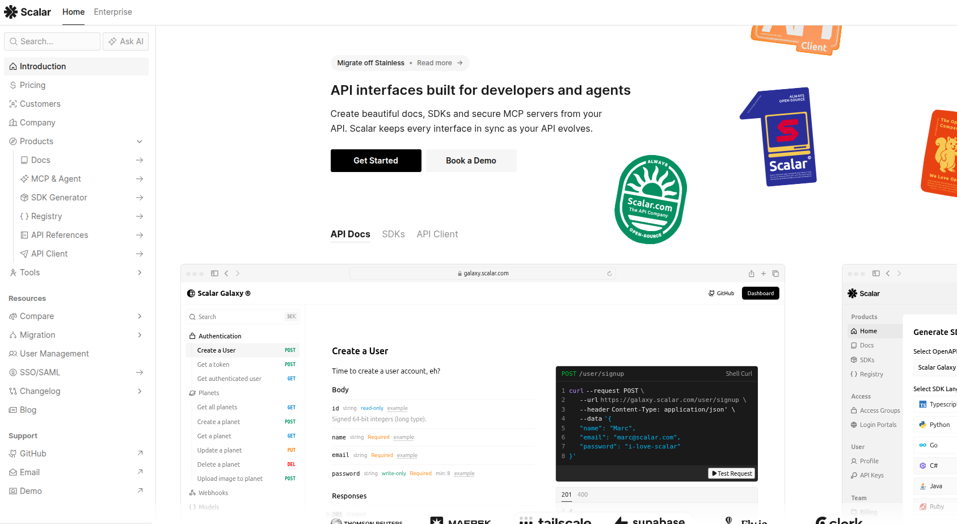Click the Get Started button

point(376,161)
